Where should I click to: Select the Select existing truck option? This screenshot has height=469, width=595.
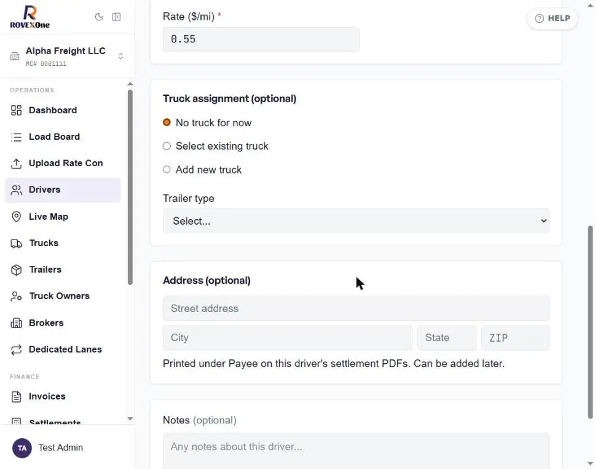(167, 146)
